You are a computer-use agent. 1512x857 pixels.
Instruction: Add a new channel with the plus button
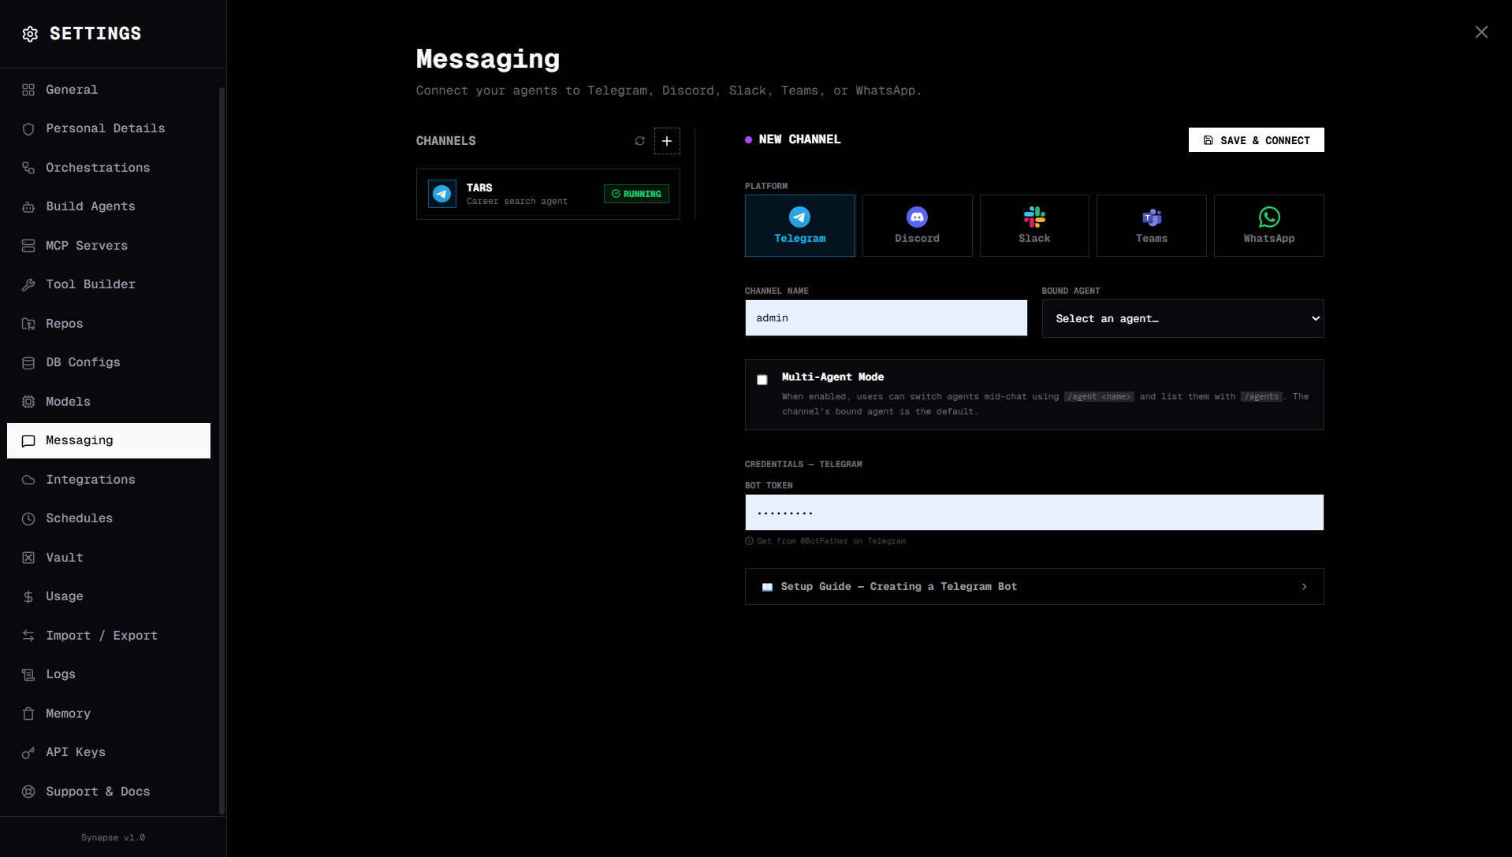pyautogui.click(x=667, y=141)
